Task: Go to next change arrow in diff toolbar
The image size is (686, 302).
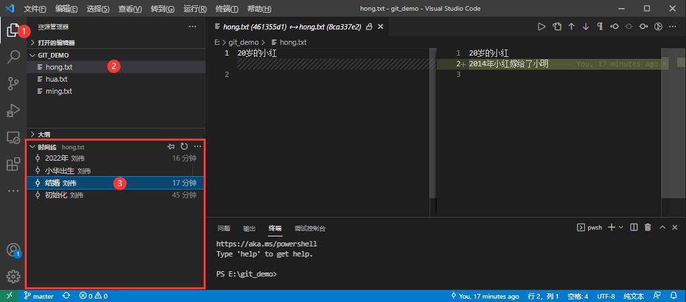Action: [586, 27]
